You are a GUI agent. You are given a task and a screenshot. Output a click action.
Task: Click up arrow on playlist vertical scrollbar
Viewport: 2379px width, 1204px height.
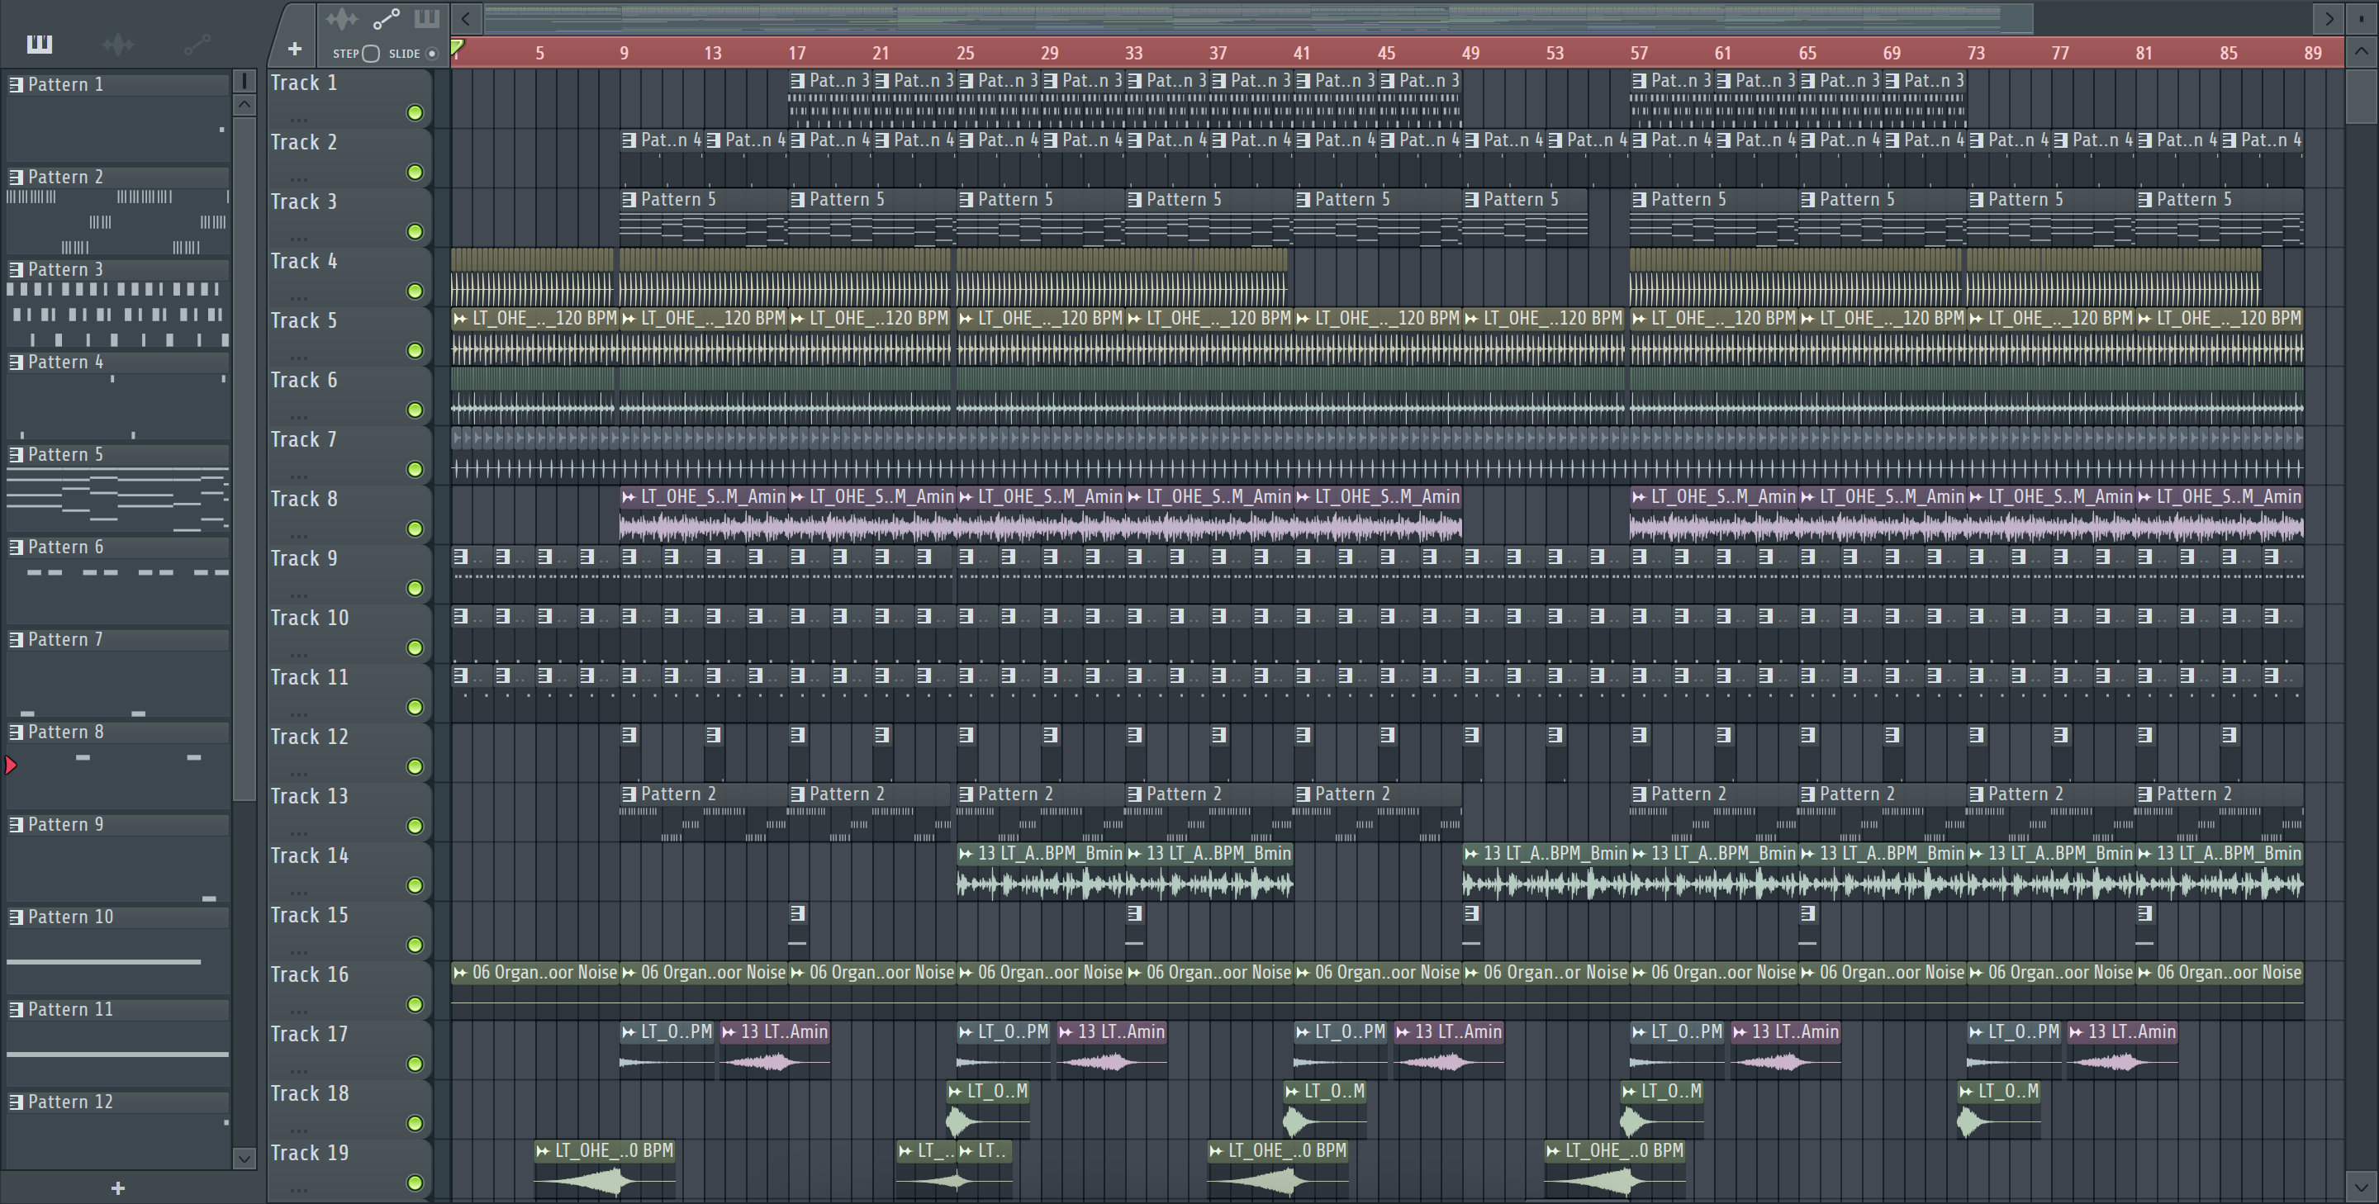[x=2362, y=52]
